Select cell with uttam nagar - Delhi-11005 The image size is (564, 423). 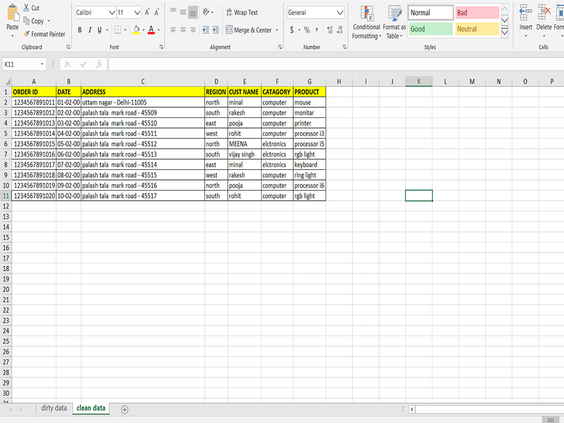coord(143,102)
